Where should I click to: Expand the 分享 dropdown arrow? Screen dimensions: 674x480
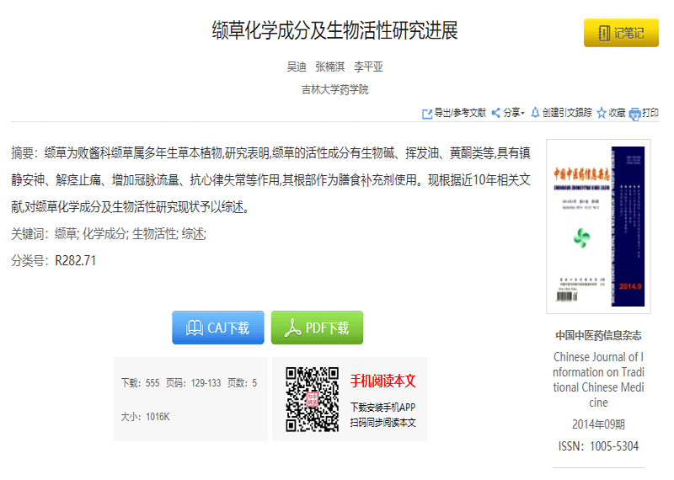point(523,113)
